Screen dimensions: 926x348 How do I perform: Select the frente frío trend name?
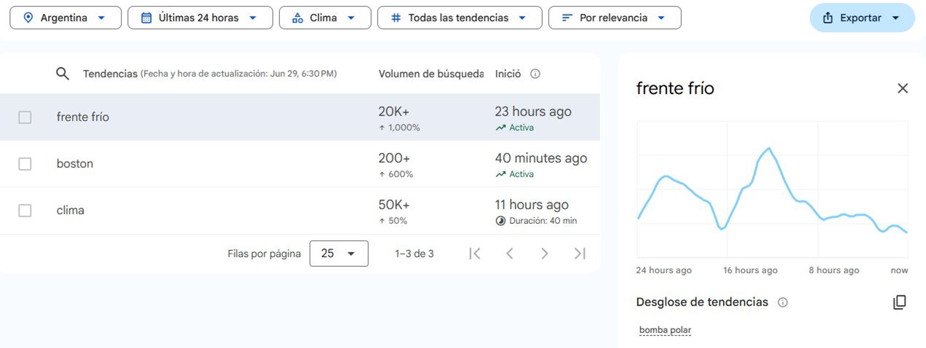[x=83, y=117]
